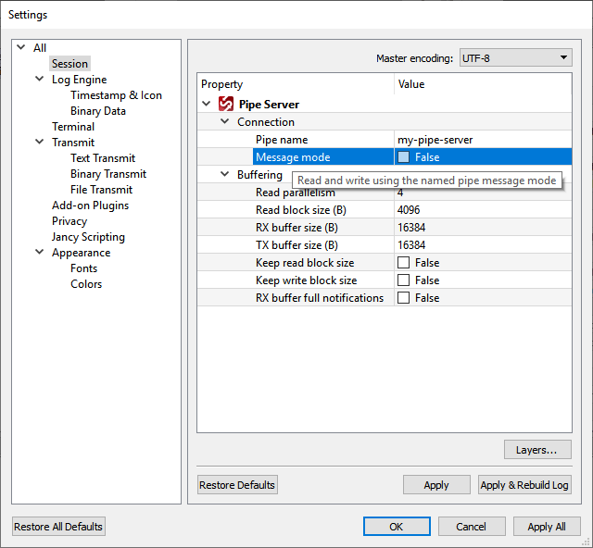Click the Connection section label
This screenshot has width=593, height=548.
coord(266,122)
